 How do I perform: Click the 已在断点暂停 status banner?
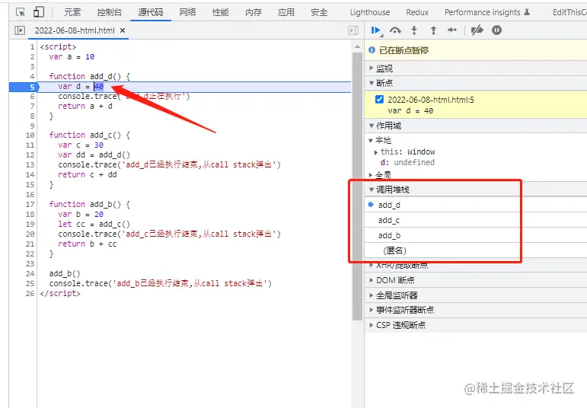(x=475, y=50)
